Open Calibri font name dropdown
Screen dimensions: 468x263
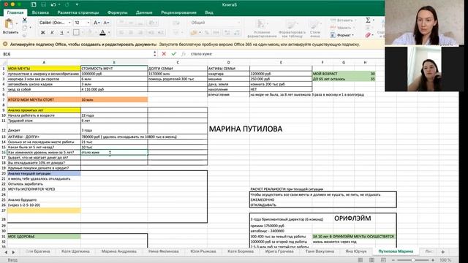(69, 23)
